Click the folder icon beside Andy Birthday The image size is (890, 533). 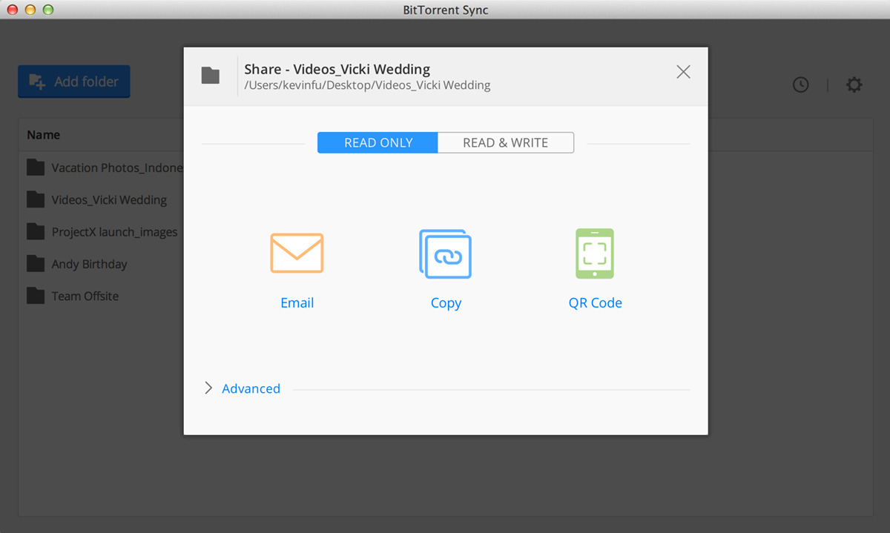click(x=35, y=263)
